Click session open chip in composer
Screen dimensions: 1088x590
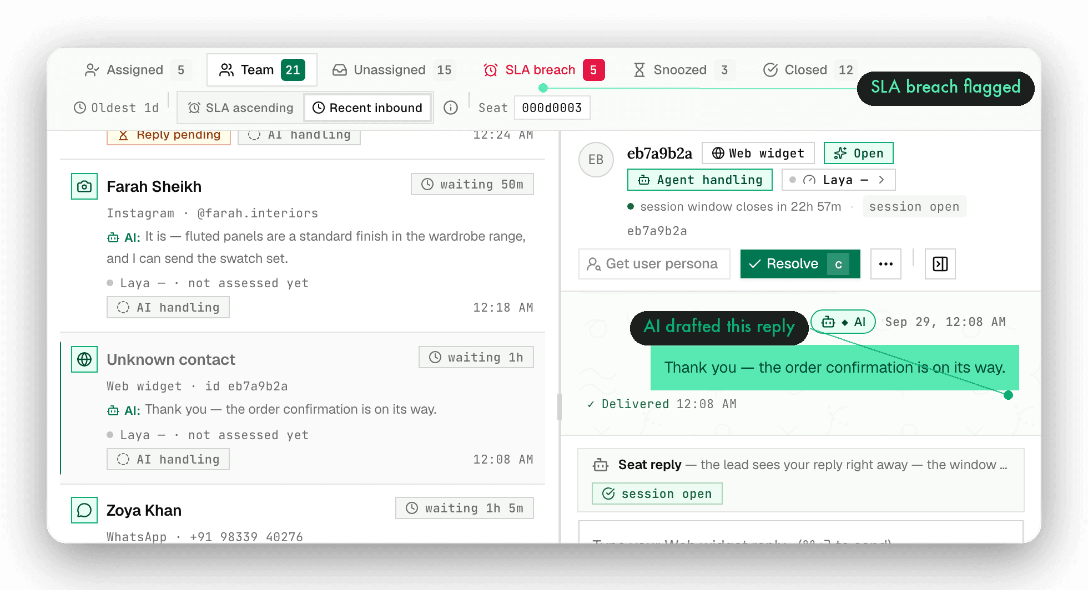pyautogui.click(x=657, y=494)
